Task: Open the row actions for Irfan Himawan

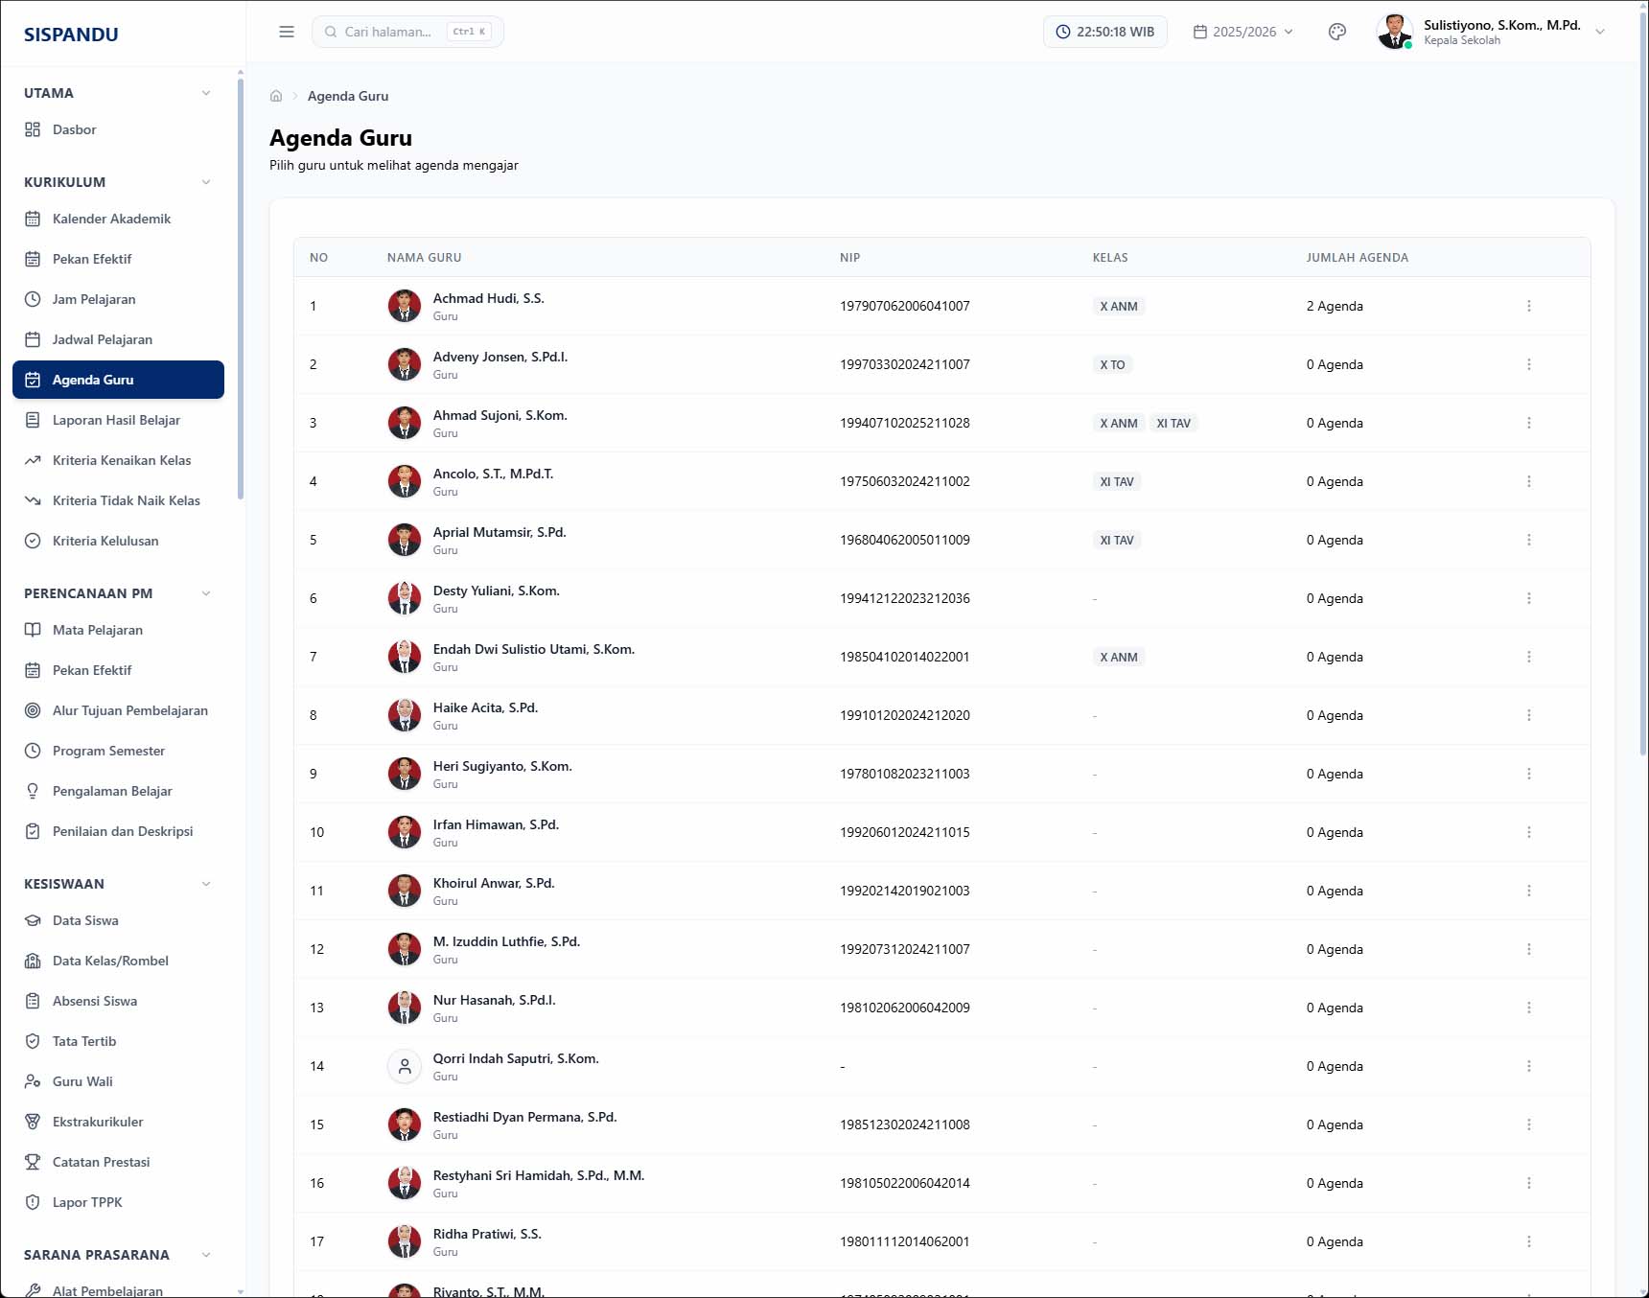Action: pos(1528,832)
